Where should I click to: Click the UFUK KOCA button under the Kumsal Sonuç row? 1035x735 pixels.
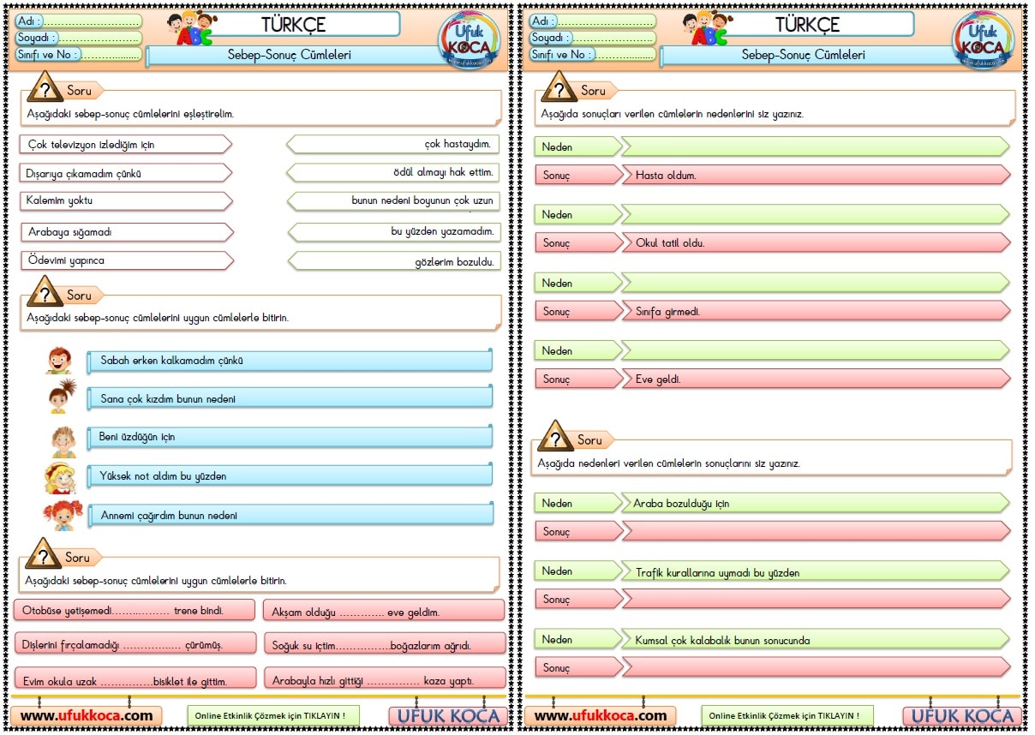[x=963, y=716]
